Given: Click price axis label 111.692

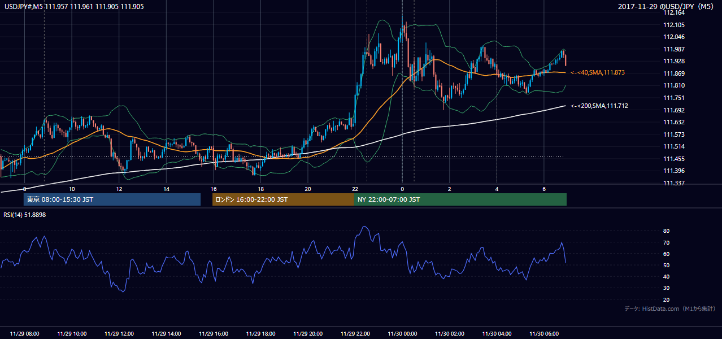Looking at the screenshot, I should click(673, 110).
